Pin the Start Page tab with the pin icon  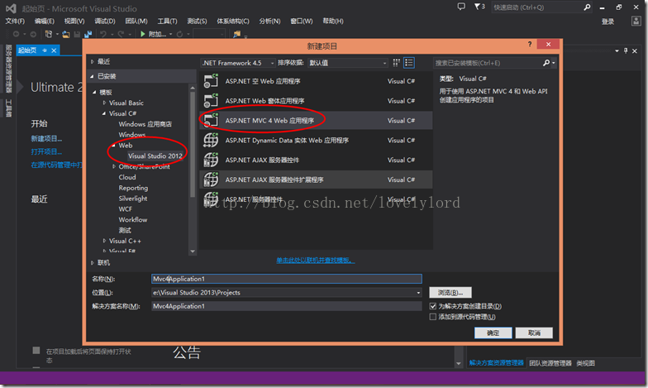45,50
